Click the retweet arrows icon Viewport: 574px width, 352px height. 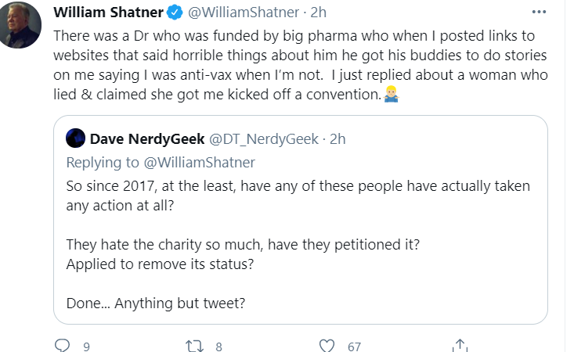pyautogui.click(x=194, y=345)
